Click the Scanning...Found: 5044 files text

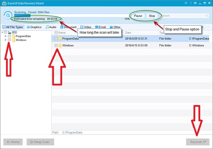coord(32,12)
